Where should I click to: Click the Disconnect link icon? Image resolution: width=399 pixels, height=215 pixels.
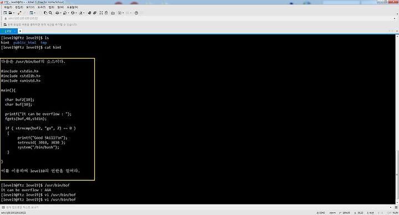[x=19, y=13]
